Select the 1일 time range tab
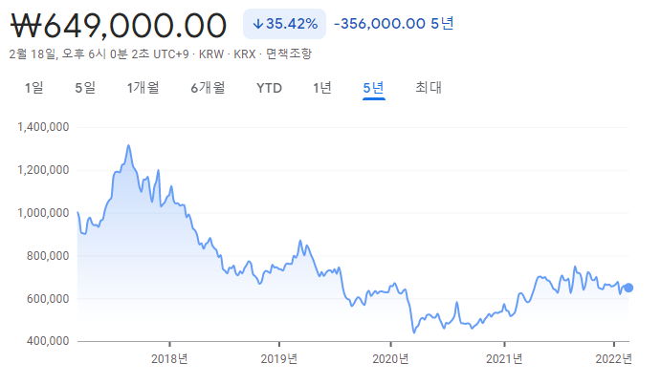Screen dimensions: 661x385 click(33, 88)
